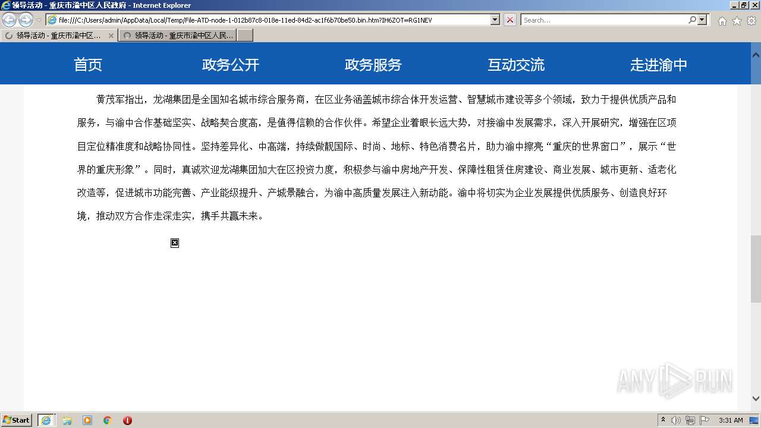Click the text line ending 携手共赢未来

(x=170, y=216)
